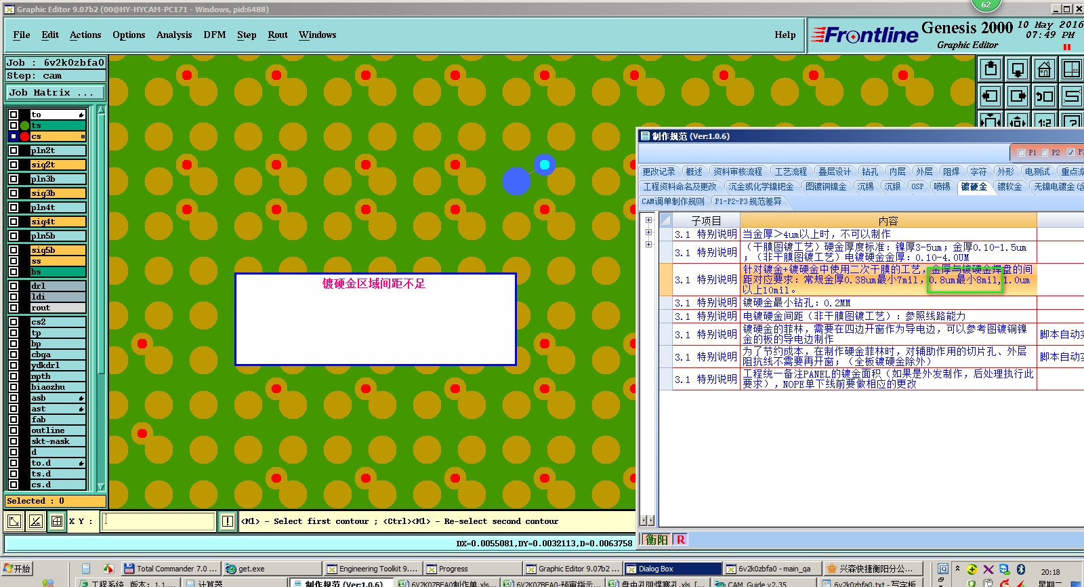Click the exclamation mark icon
Viewport: 1084px width, 587px height.
point(228,521)
